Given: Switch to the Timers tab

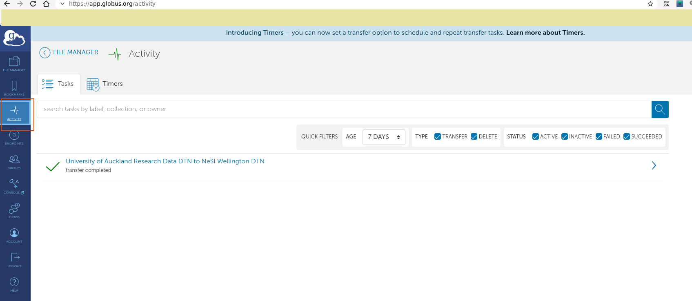Looking at the screenshot, I should tap(105, 84).
